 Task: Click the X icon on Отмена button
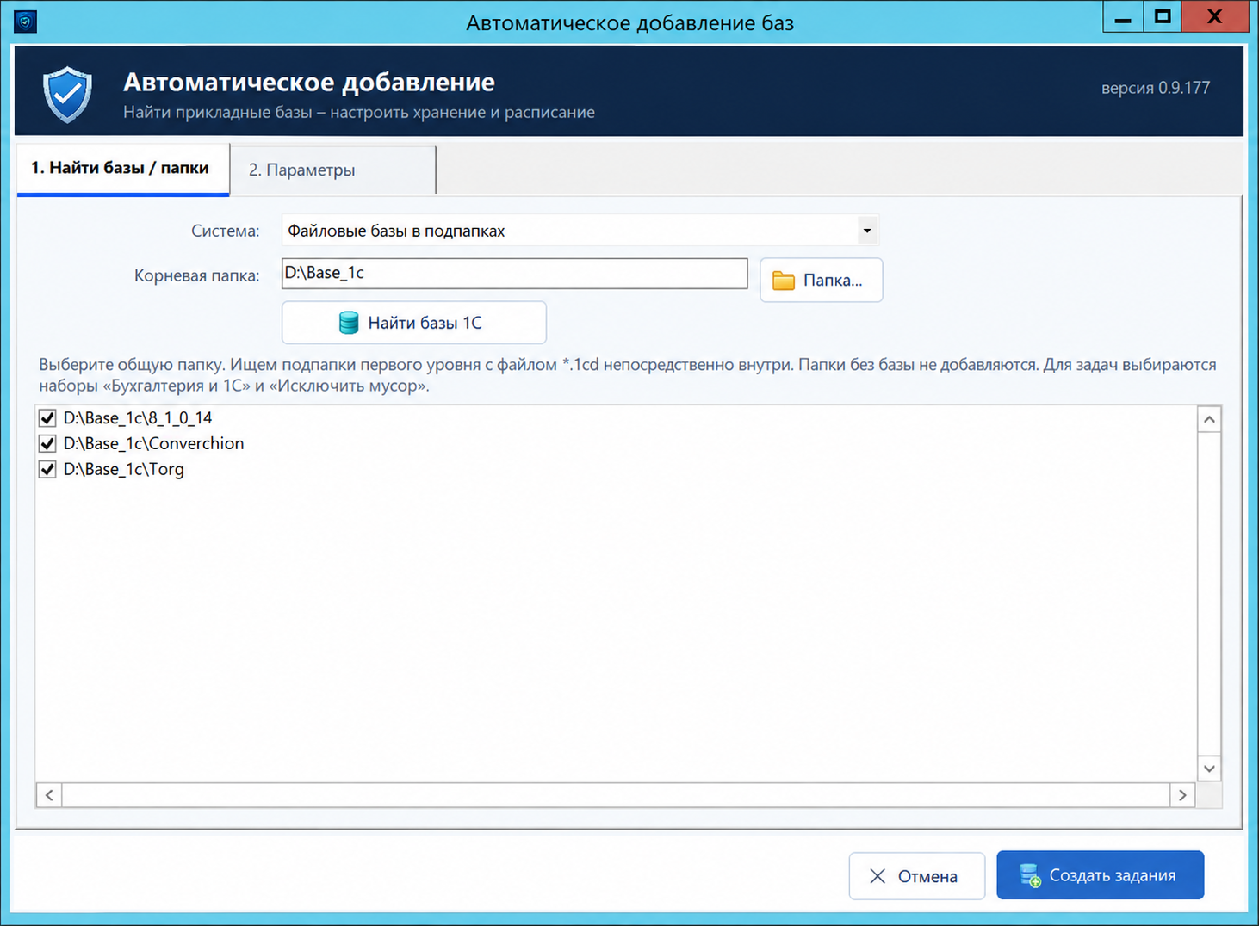878,876
